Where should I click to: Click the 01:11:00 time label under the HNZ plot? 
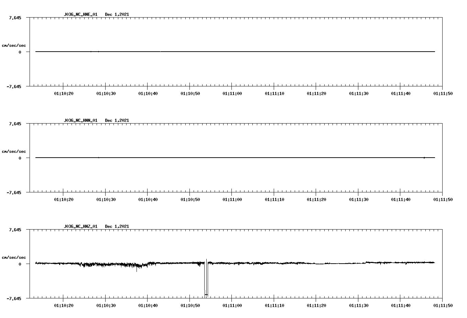(x=232, y=305)
